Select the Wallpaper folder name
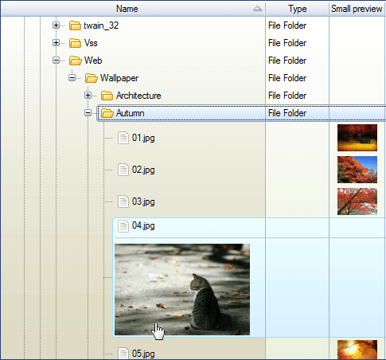This screenshot has height=360, width=386. [x=119, y=78]
